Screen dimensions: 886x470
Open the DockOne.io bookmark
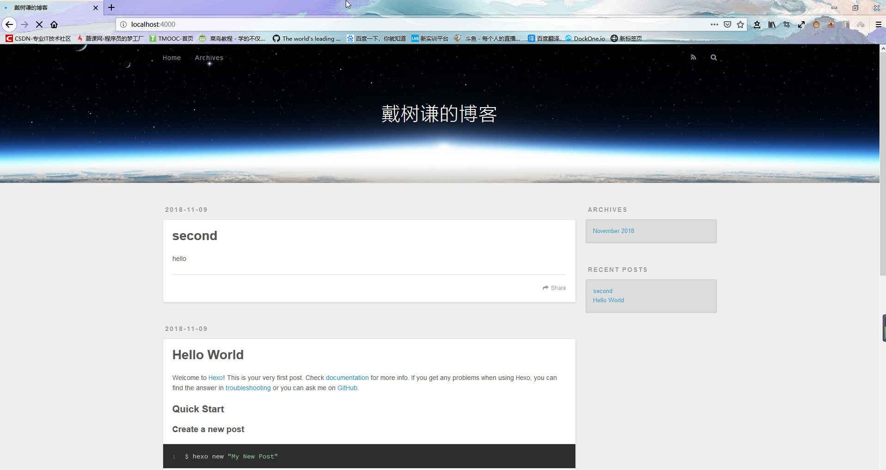pos(585,38)
